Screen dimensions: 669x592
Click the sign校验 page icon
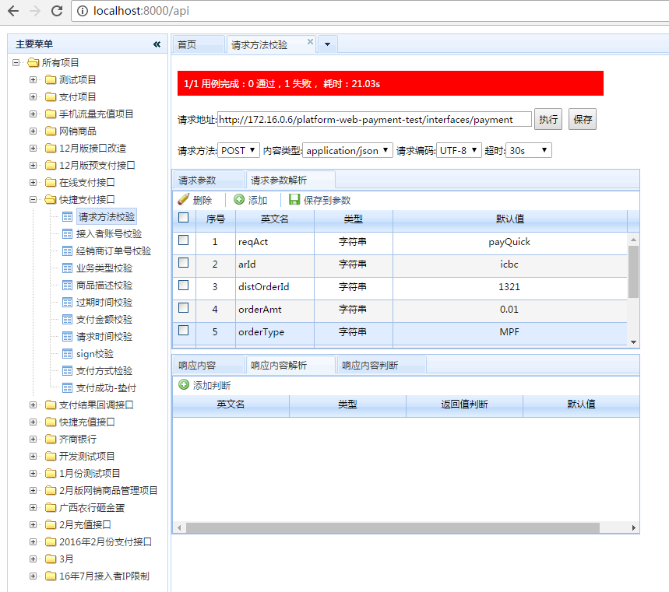click(x=68, y=354)
